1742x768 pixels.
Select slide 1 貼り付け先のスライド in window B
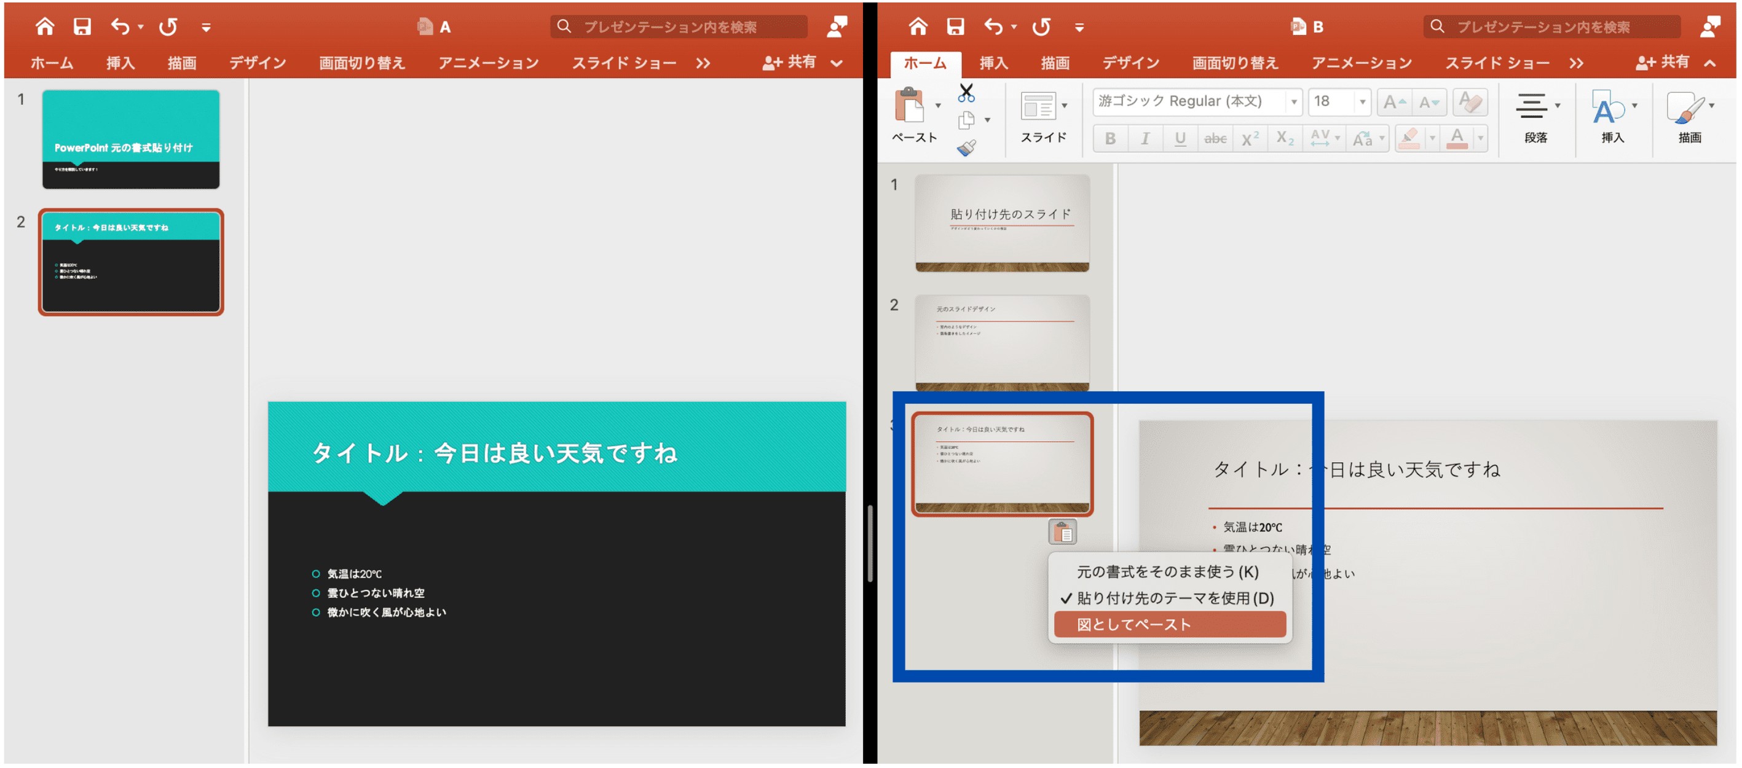(1002, 223)
